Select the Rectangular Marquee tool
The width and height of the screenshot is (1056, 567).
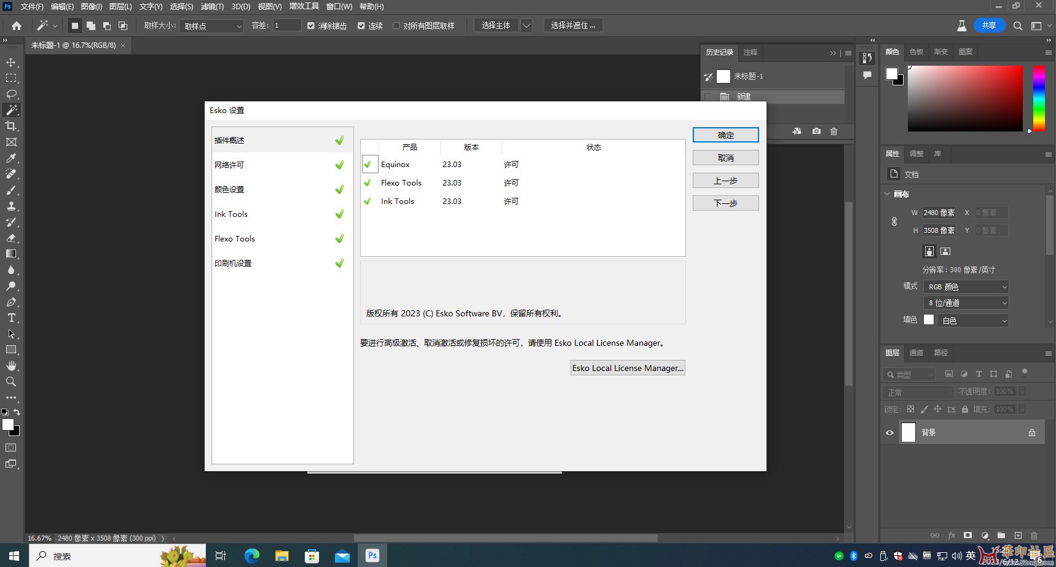tap(11, 78)
